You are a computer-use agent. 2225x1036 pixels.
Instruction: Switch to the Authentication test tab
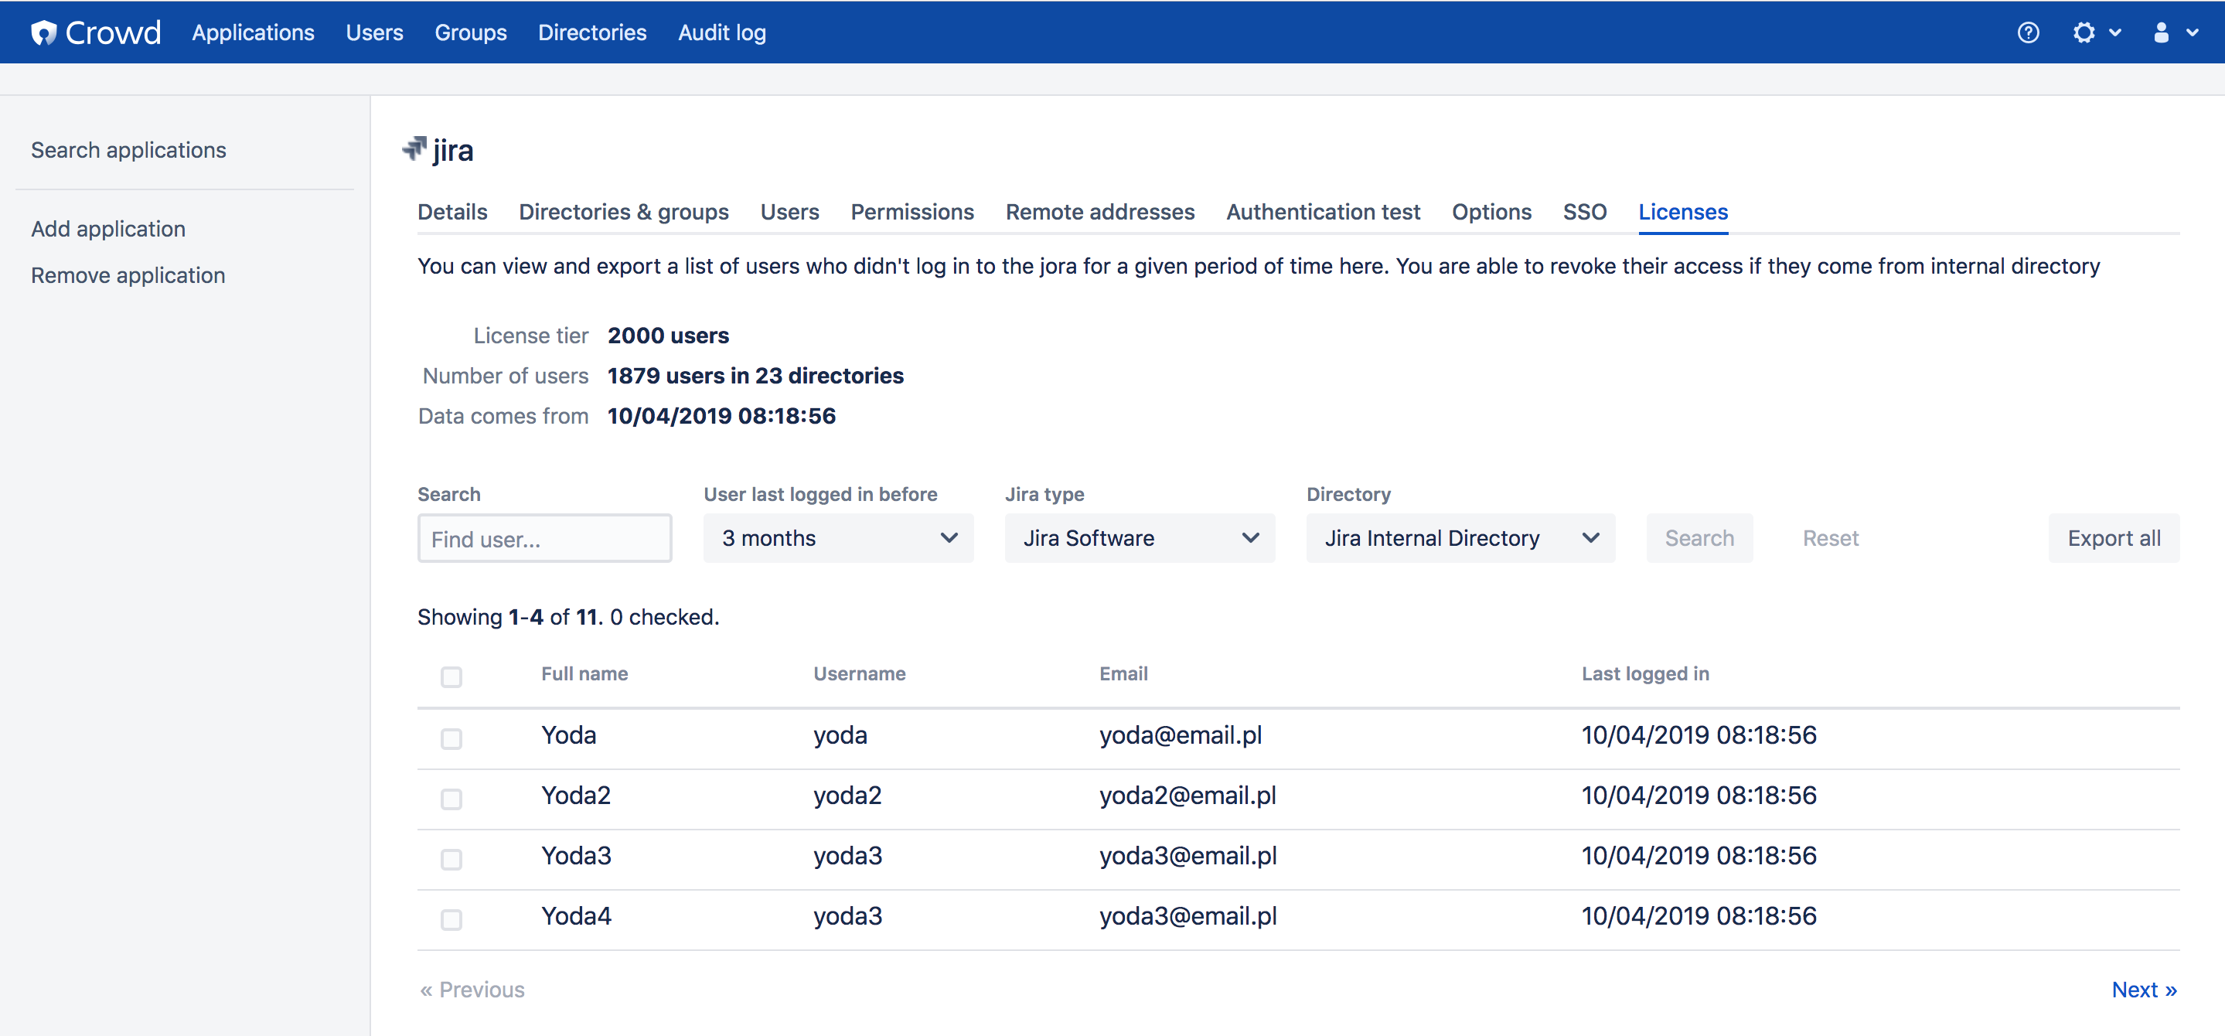[1322, 212]
